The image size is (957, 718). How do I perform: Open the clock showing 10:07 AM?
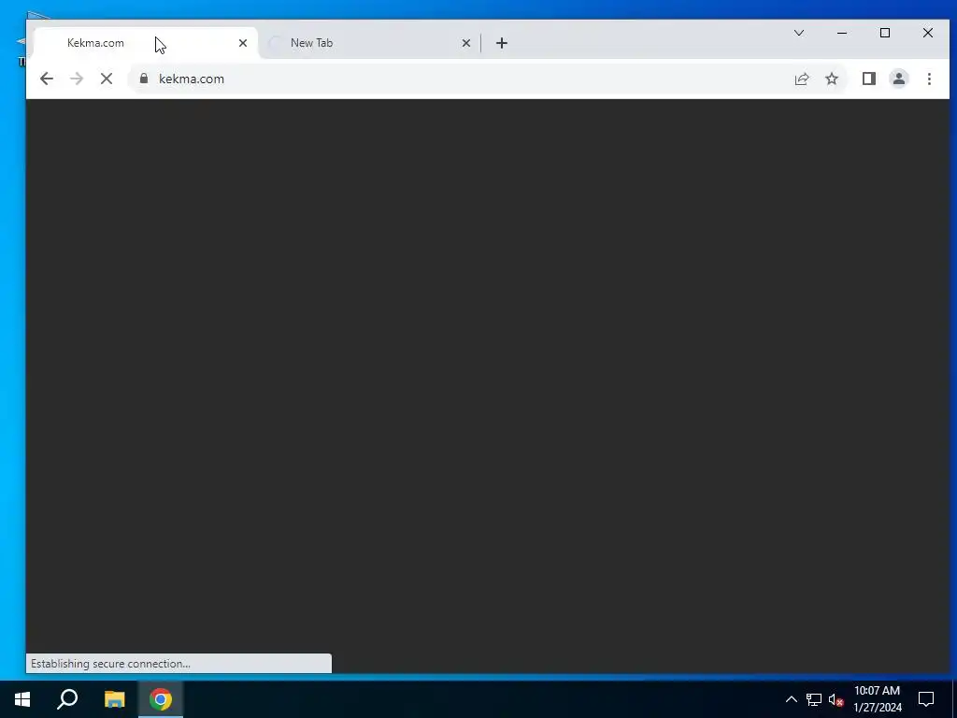coord(877,699)
